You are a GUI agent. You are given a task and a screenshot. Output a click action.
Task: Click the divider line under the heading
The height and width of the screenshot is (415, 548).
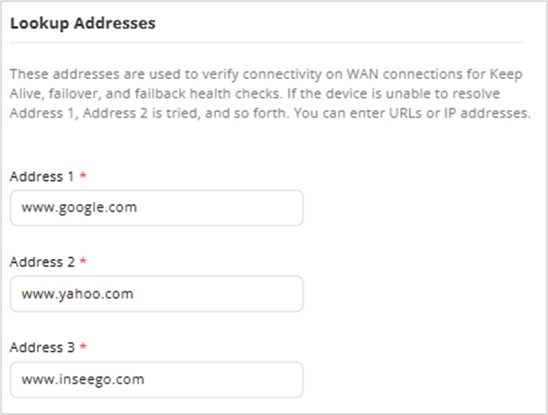tap(274, 47)
